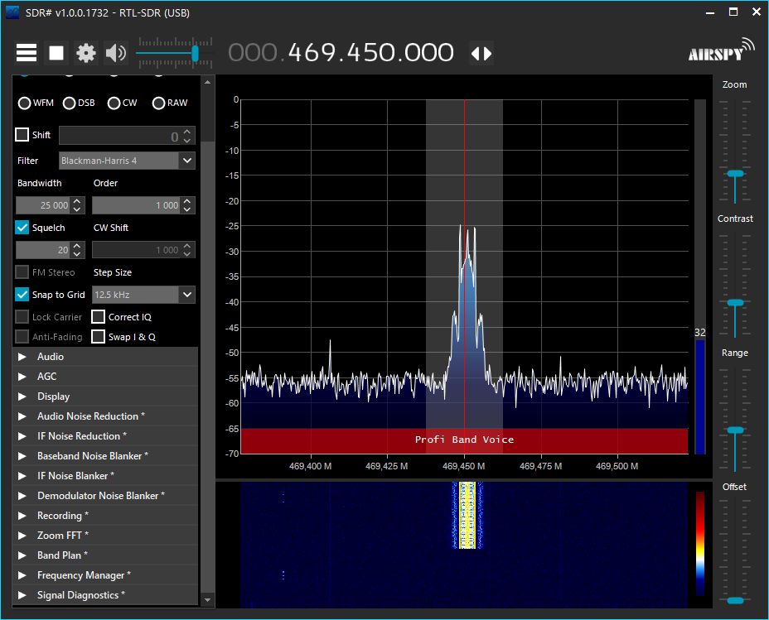Click the Airspy logo
Screen dimensions: 769x620
pos(721,50)
